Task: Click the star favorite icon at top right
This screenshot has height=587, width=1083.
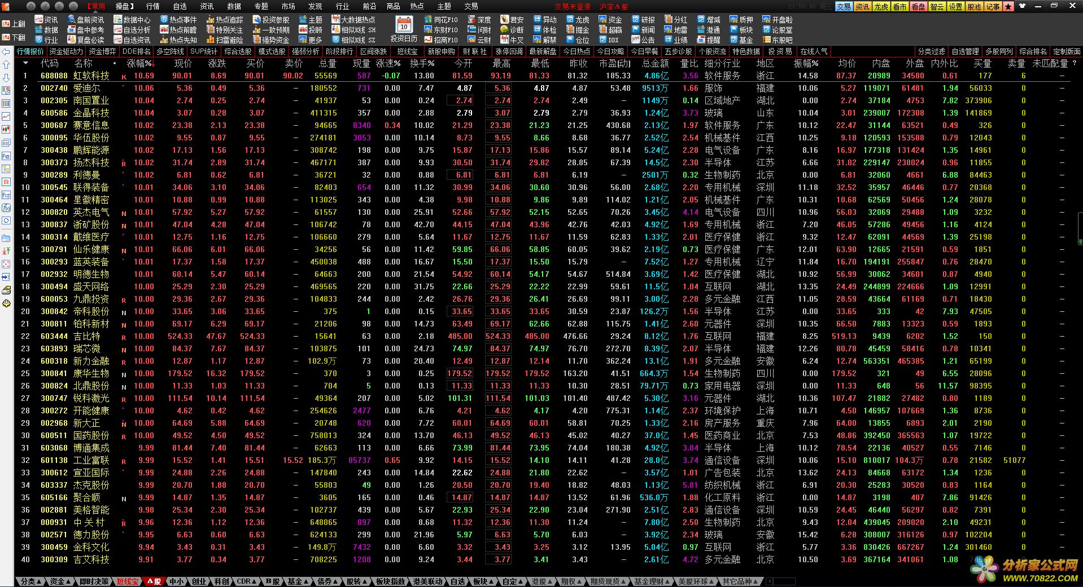Action: pos(1008,7)
